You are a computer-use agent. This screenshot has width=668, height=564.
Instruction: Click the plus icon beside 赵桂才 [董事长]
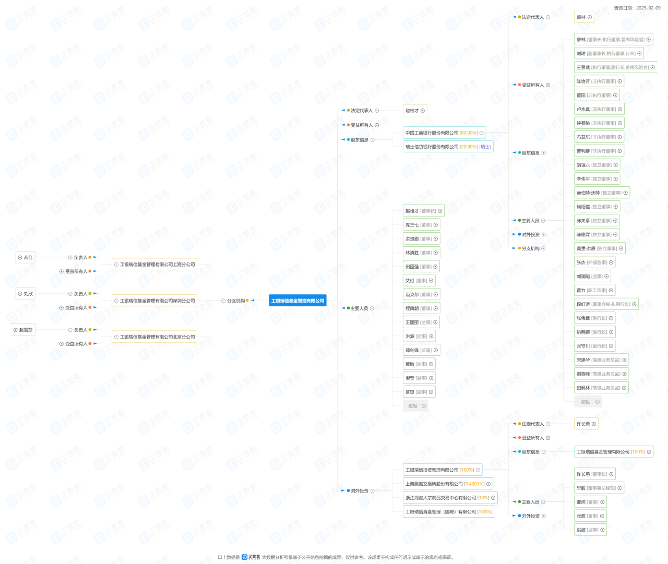pyautogui.click(x=440, y=211)
